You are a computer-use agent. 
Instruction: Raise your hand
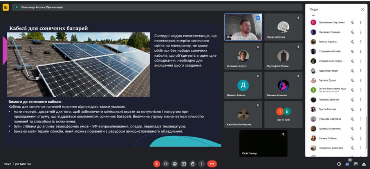pyautogui.click(x=193, y=164)
